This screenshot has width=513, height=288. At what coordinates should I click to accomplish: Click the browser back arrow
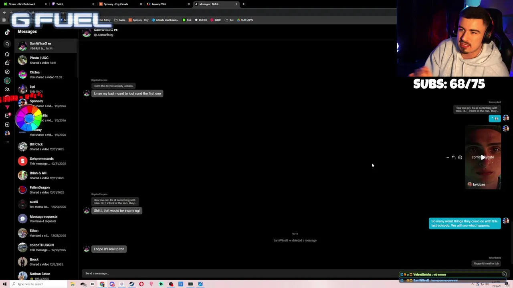[4, 12]
